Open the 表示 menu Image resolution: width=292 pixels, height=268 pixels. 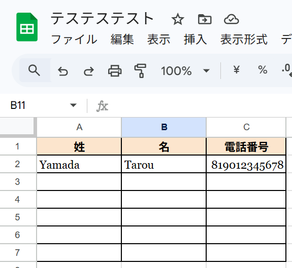coord(158,40)
